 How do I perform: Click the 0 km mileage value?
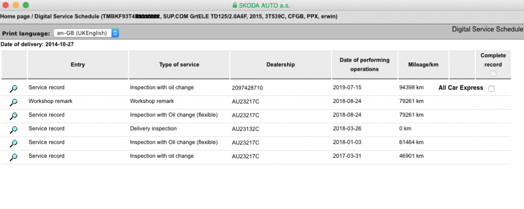point(405,129)
